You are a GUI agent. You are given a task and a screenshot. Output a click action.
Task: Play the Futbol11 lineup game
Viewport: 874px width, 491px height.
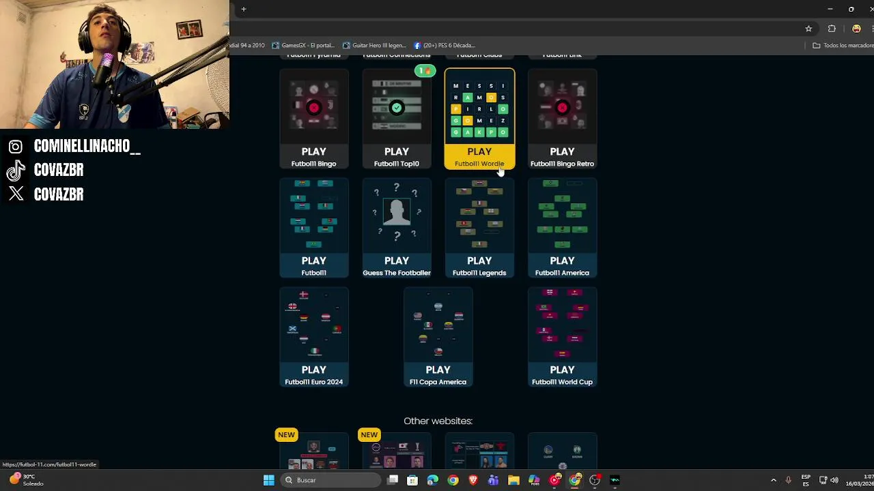313,228
